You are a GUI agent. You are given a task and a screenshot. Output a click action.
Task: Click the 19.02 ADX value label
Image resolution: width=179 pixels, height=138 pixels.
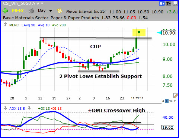(x=168, y=127)
